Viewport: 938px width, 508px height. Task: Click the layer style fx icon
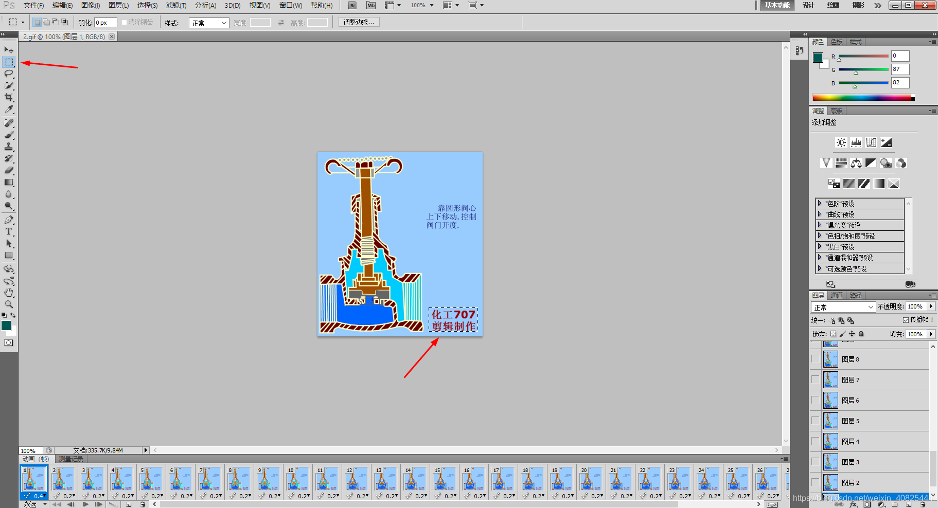854,504
